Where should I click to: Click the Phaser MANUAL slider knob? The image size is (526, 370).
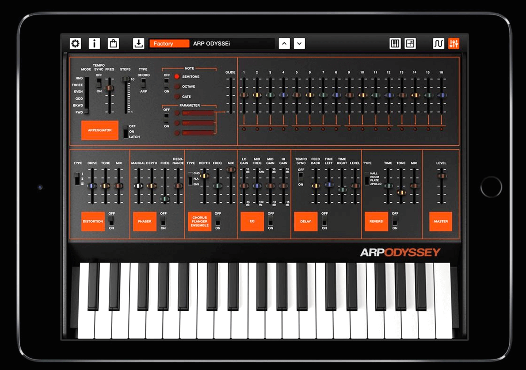139,186
